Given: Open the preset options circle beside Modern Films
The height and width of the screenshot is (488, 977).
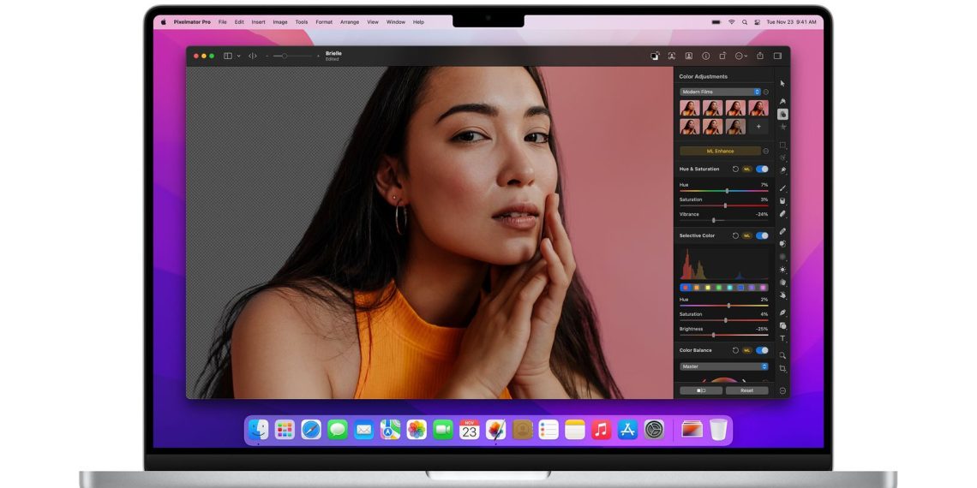Looking at the screenshot, I should 766,92.
